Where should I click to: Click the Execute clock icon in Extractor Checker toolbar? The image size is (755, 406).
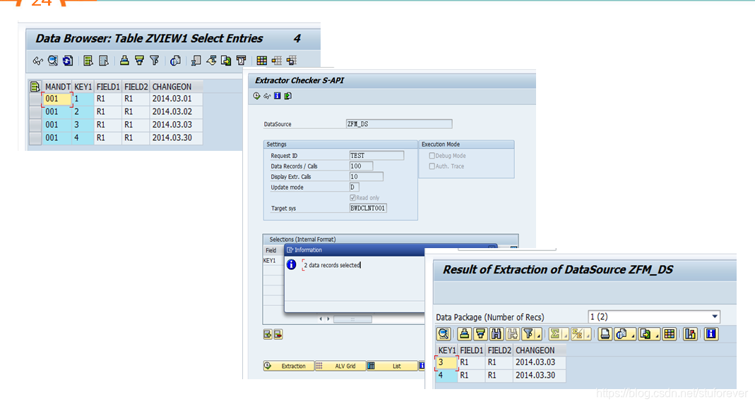click(256, 96)
